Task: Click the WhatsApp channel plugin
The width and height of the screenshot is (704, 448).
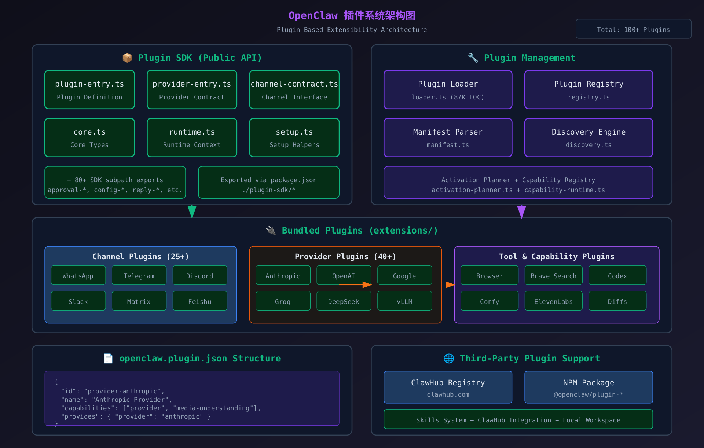Action: (78, 276)
